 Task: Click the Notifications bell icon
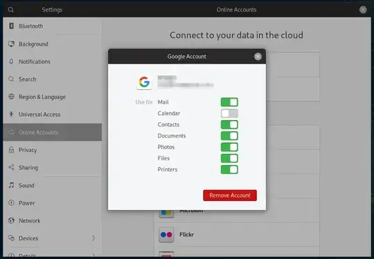point(11,61)
